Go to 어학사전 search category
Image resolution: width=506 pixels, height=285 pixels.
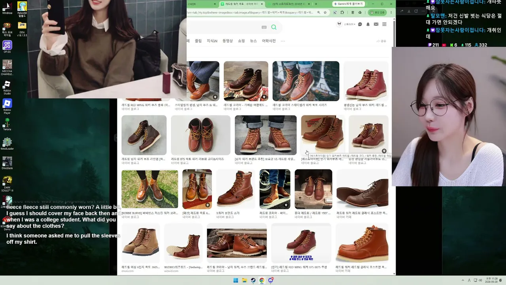pos(268,41)
